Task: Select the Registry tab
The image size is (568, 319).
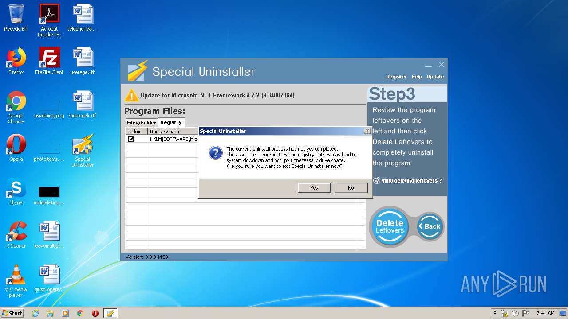Action: 171,122
